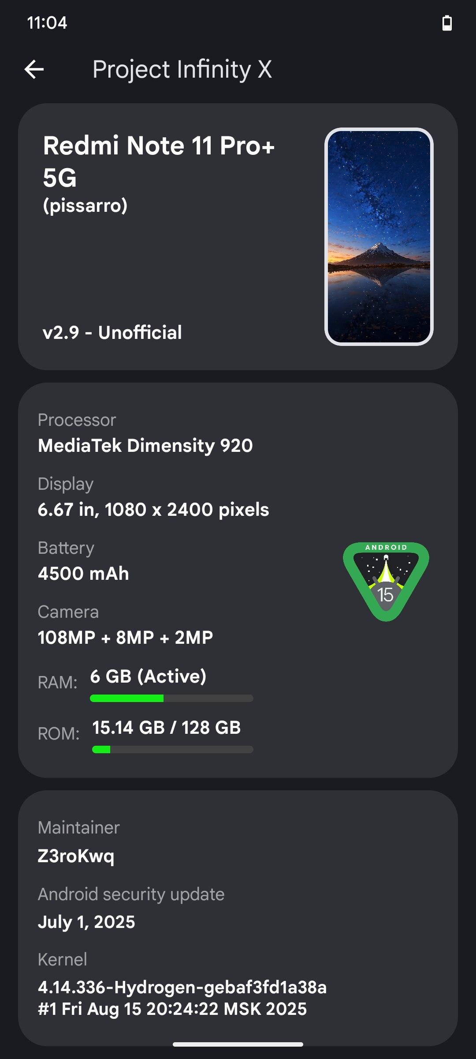This screenshot has width=476, height=1059.
Task: Tap the Maintainer Z3roKwq entry
Action: coord(78,842)
